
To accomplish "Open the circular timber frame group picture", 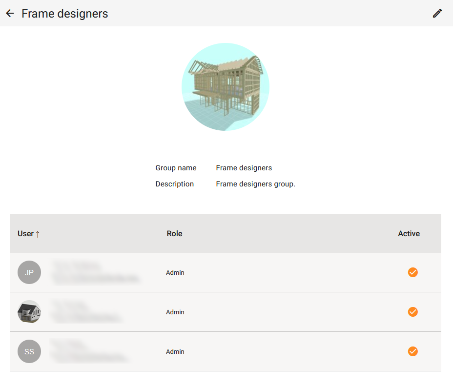I will click(x=226, y=87).
